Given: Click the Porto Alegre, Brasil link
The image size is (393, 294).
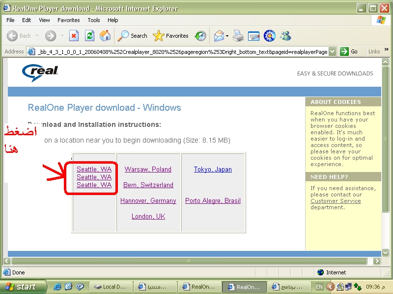Looking at the screenshot, I should [213, 201].
